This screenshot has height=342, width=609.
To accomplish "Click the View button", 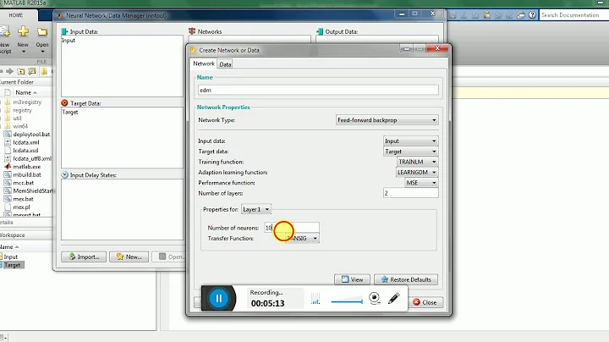I will pyautogui.click(x=352, y=279).
